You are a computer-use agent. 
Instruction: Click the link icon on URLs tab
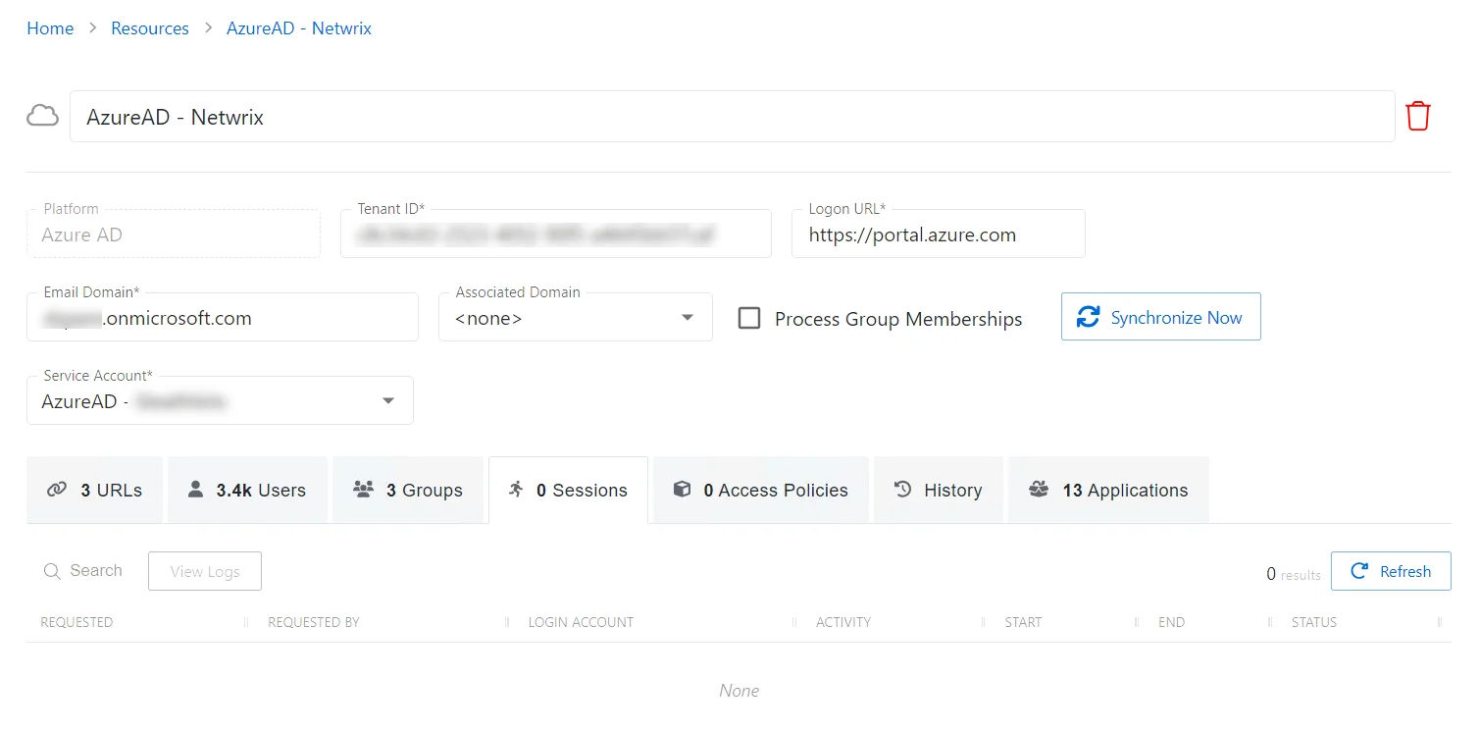click(x=57, y=490)
